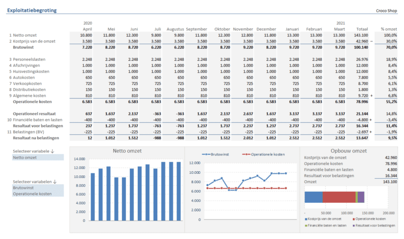
Task: Click the red Operationele kosten legend marker
Action: (244, 155)
